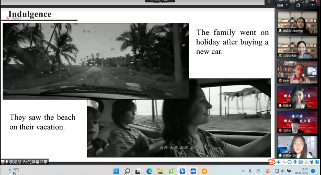Screen dimensions: 321x175
Task: Click the muted mic icon beside john
Action: (x=280, y=81)
